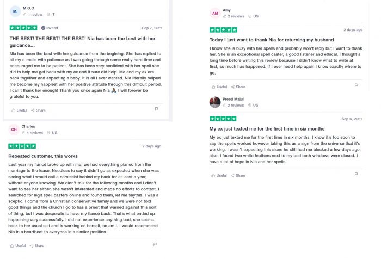
Task: Click Preeti Majul's profile photo
Action: click(x=215, y=102)
